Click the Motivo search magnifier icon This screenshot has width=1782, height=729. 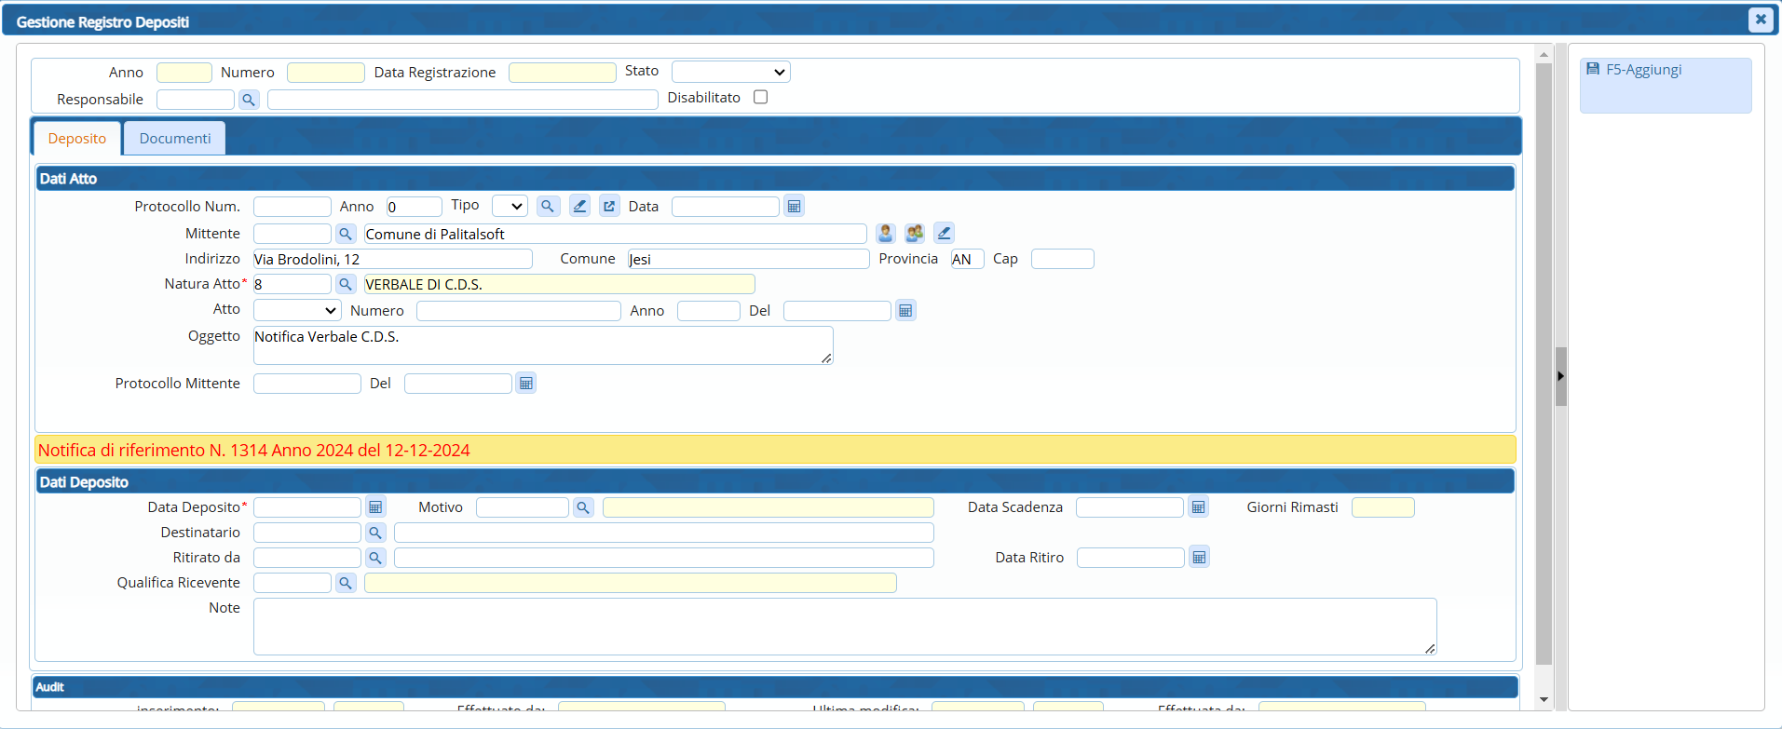point(583,507)
